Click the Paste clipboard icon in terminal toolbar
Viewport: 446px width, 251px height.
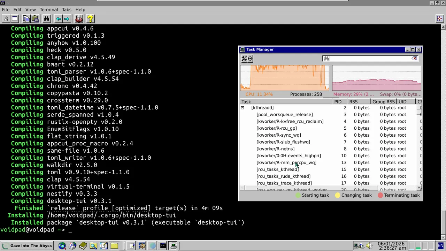pos(34,19)
